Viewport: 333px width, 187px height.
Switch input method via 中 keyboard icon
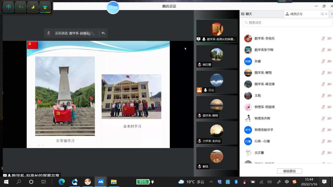point(8,7)
